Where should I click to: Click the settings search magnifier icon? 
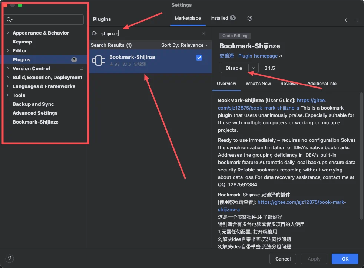(9, 20)
